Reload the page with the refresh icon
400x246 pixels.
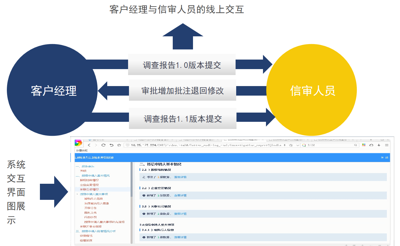coord(103,145)
